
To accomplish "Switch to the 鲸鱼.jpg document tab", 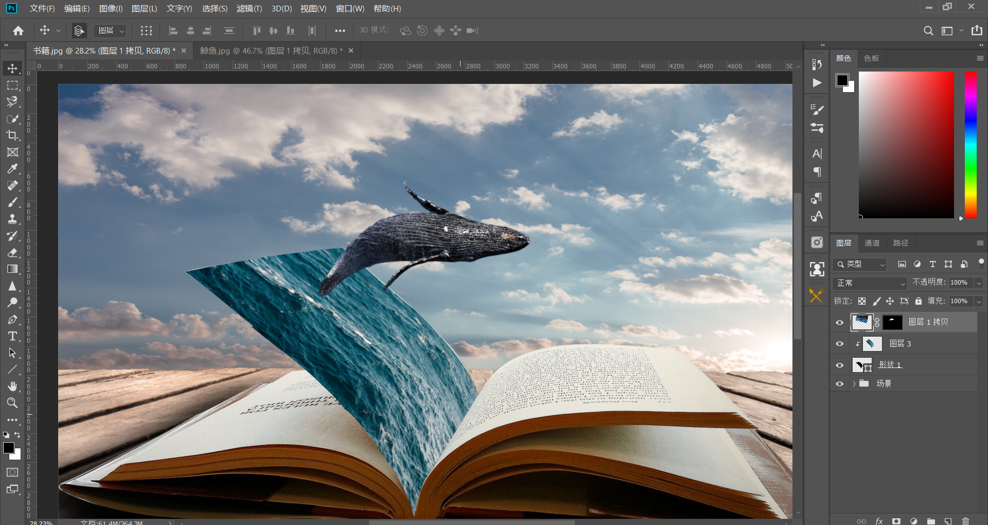I will pos(271,51).
